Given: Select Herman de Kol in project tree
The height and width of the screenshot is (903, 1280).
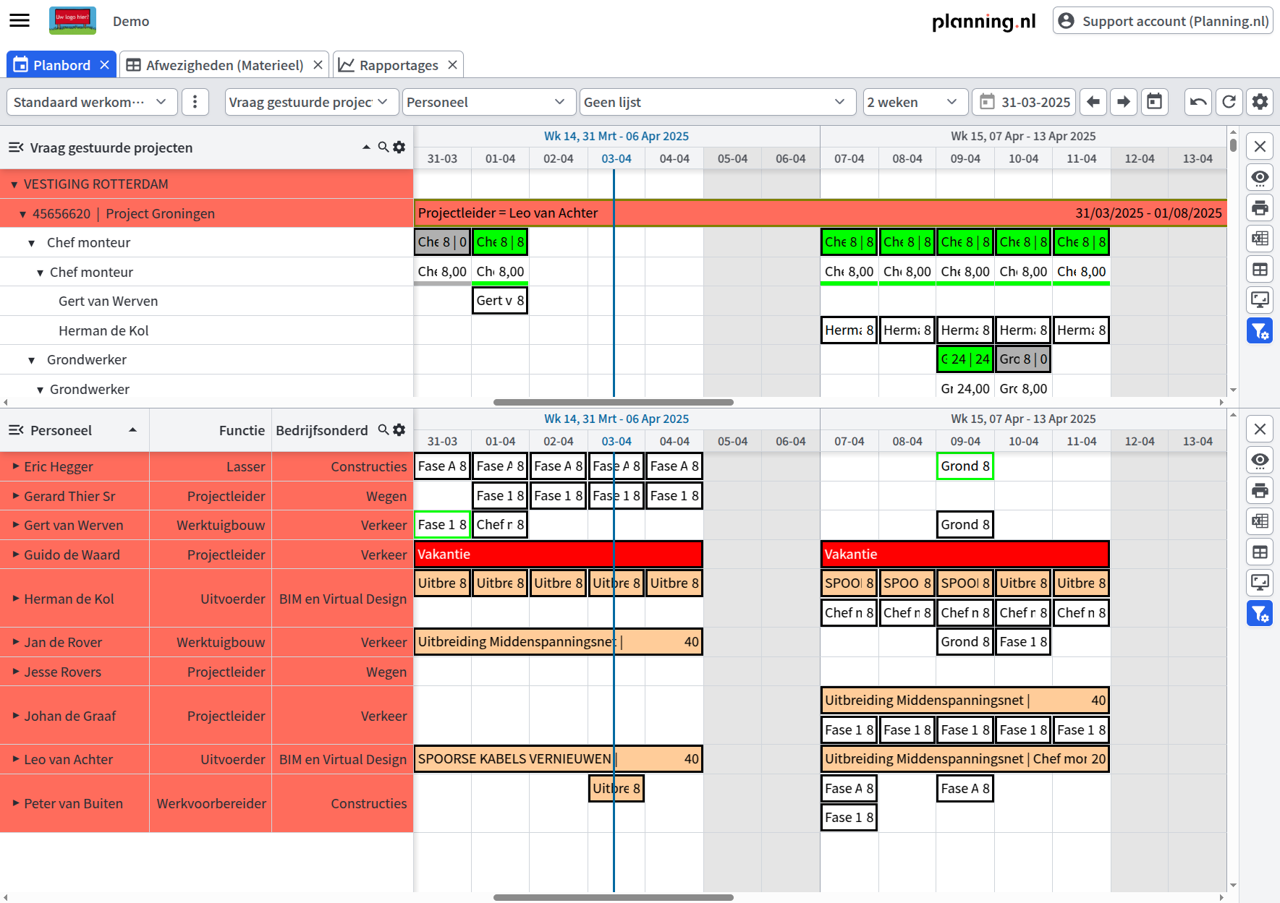Looking at the screenshot, I should [103, 330].
